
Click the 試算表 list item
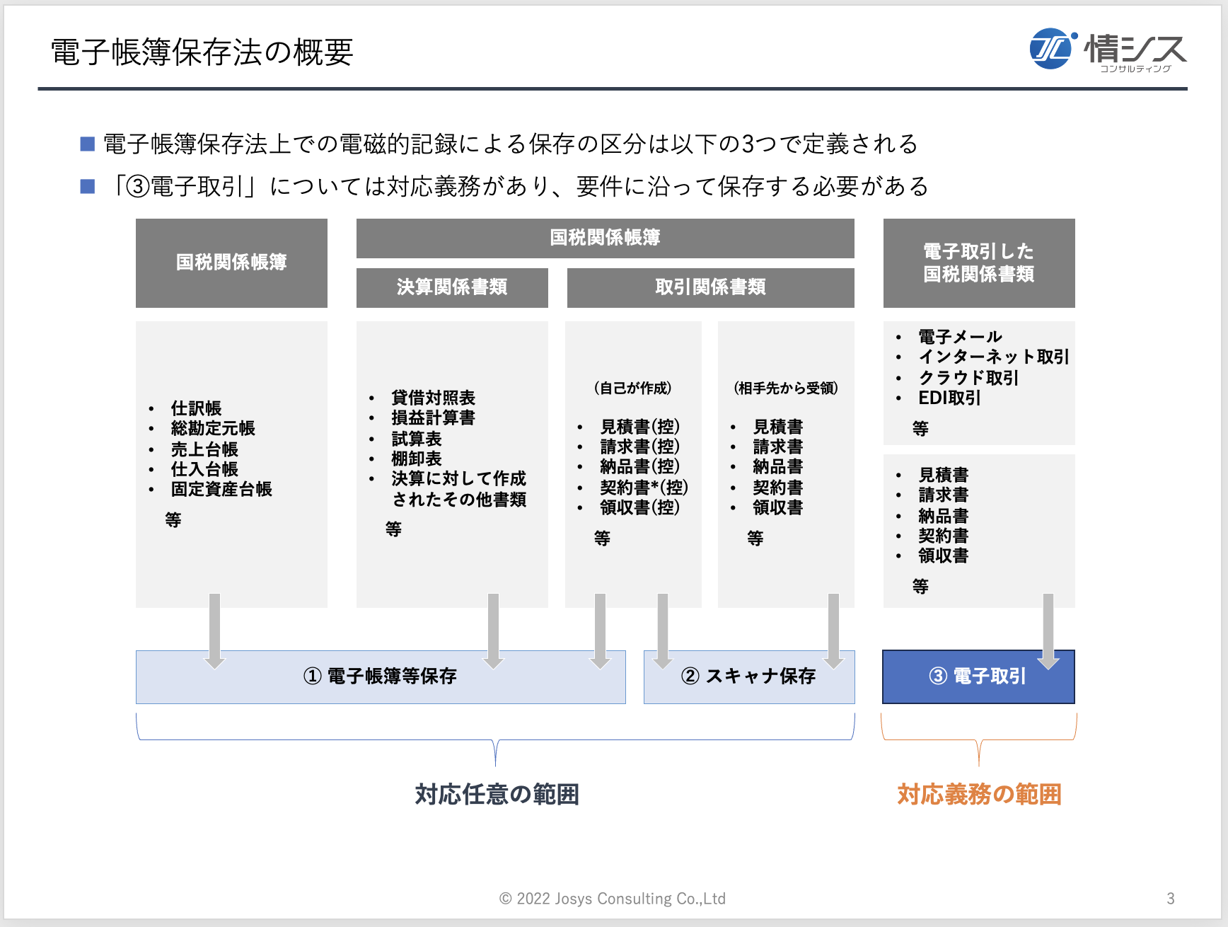pos(417,439)
